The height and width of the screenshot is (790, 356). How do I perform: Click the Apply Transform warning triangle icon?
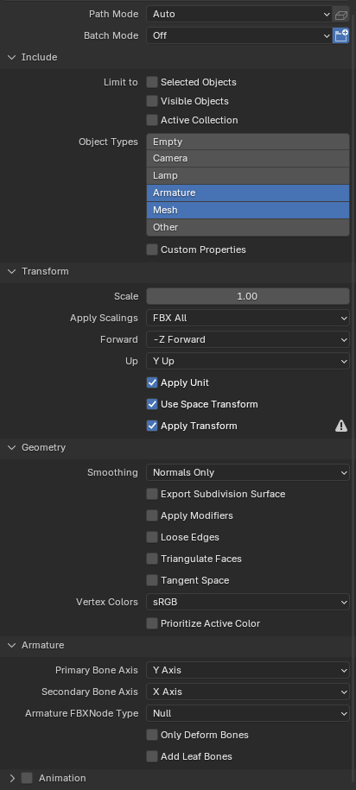pos(341,427)
